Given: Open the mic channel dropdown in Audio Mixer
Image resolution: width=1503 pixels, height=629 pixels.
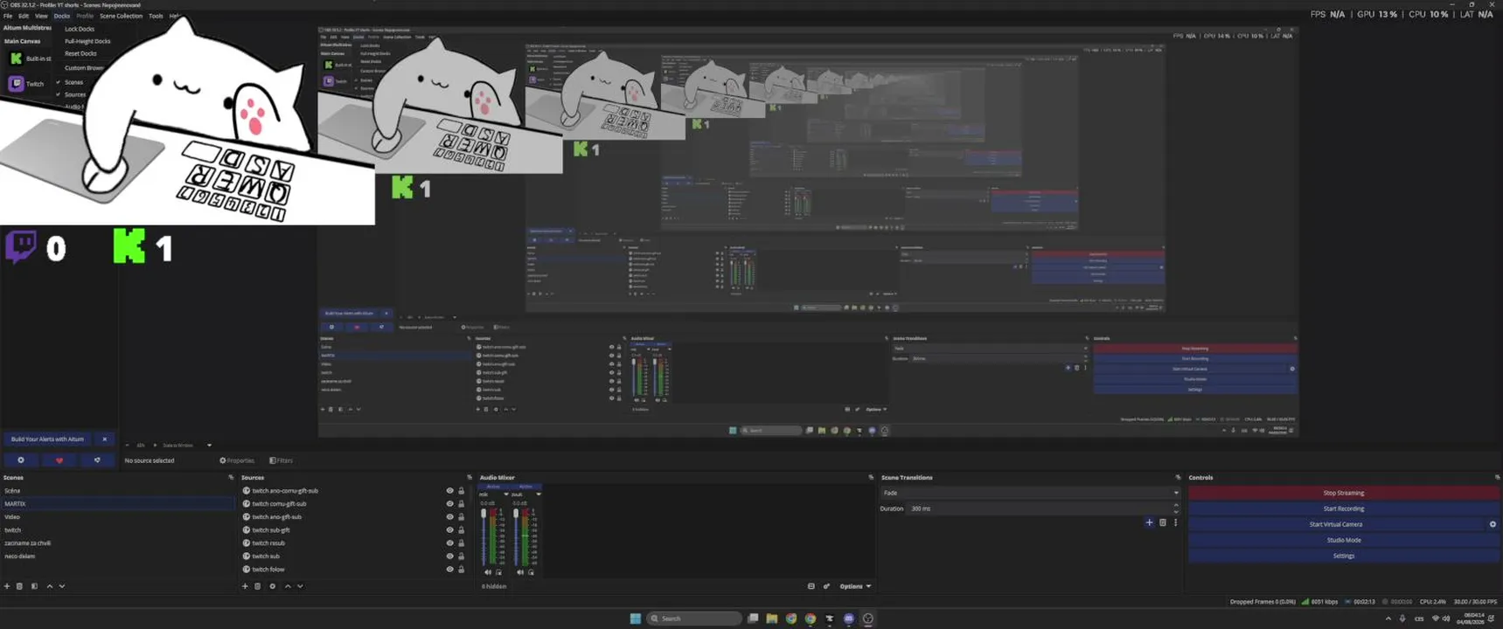Looking at the screenshot, I should pos(505,494).
